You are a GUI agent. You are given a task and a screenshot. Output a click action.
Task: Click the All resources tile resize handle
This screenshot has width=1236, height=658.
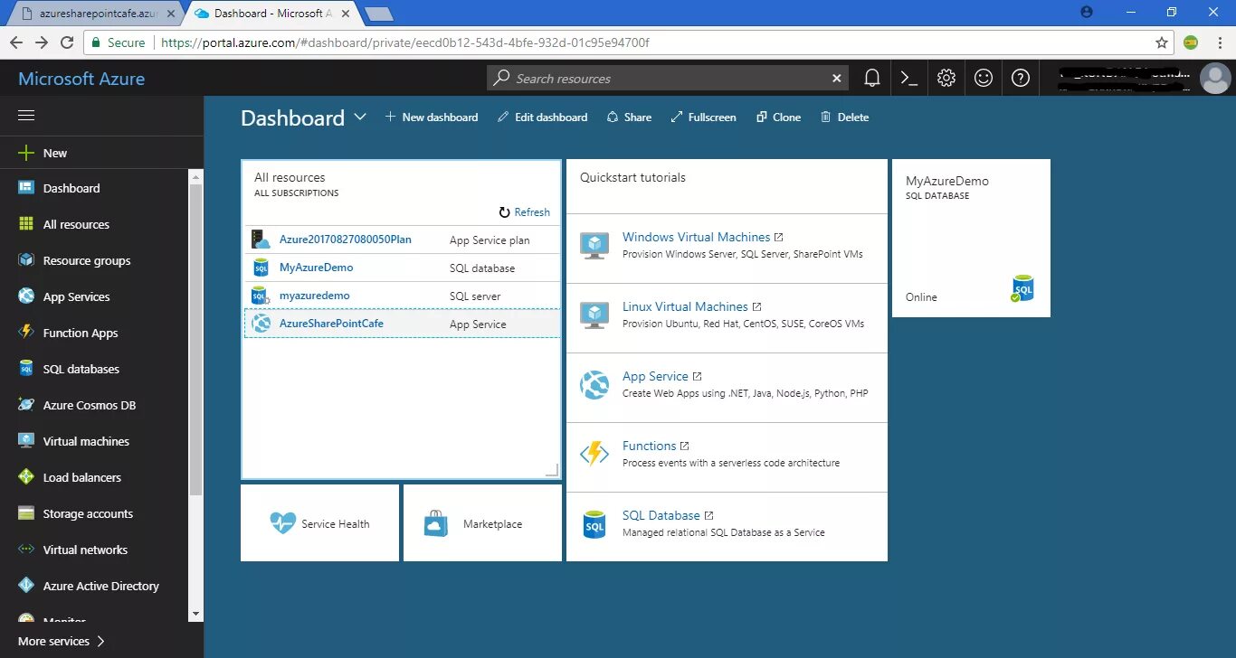tap(552, 470)
